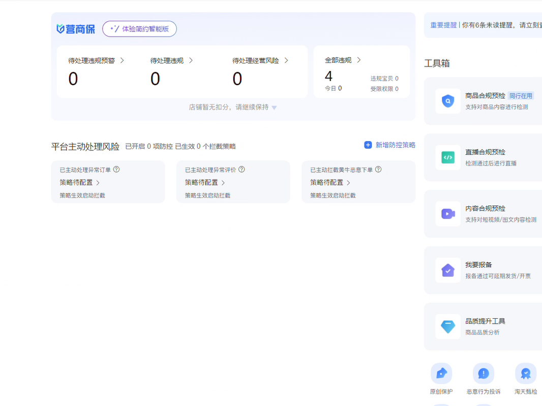The height and width of the screenshot is (406, 542).
Task: Click the 营商保 shield logo
Action: click(x=61, y=29)
